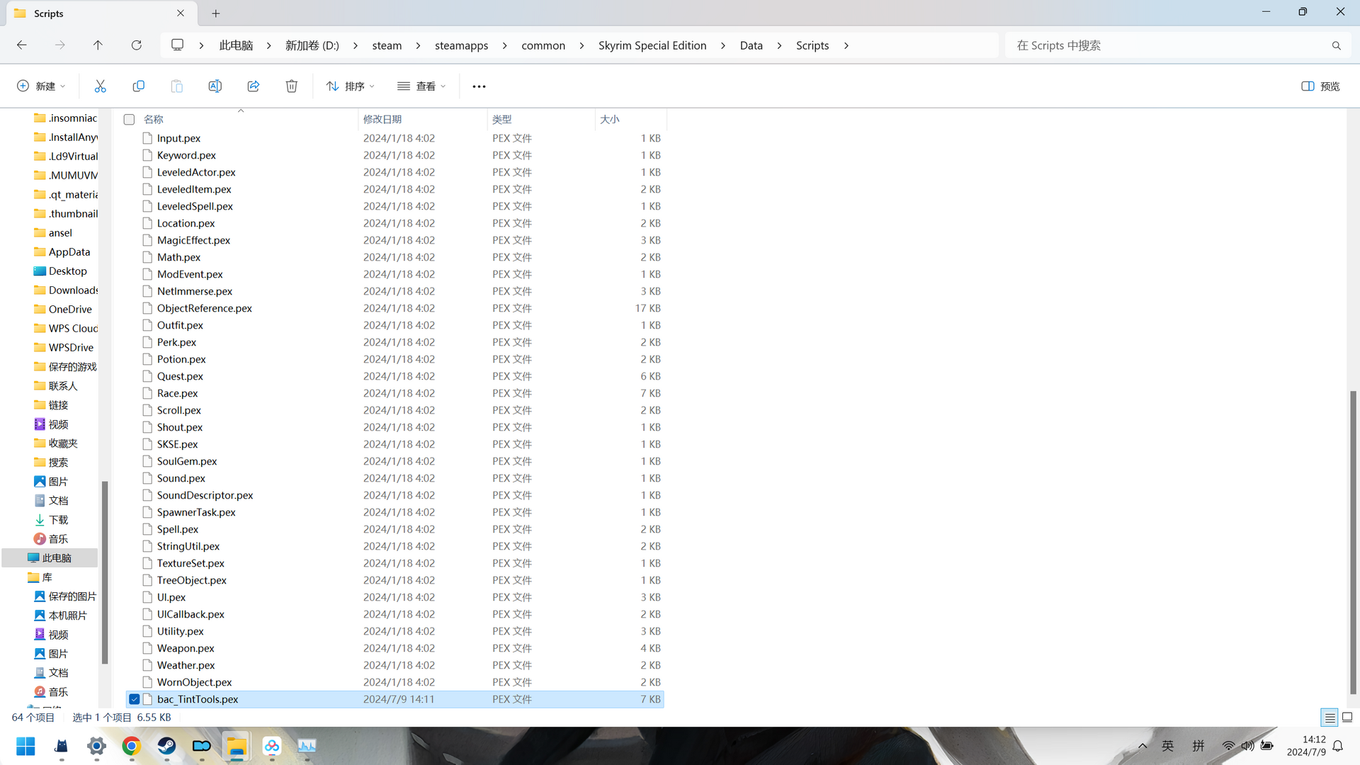Screen dimensions: 1360x765
Task: Open the Sort dropdown menu
Action: point(351,86)
